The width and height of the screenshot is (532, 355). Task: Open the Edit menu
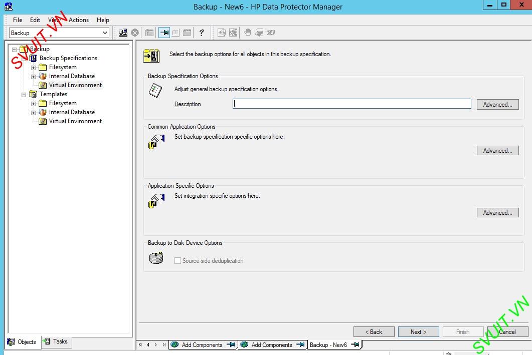point(35,20)
